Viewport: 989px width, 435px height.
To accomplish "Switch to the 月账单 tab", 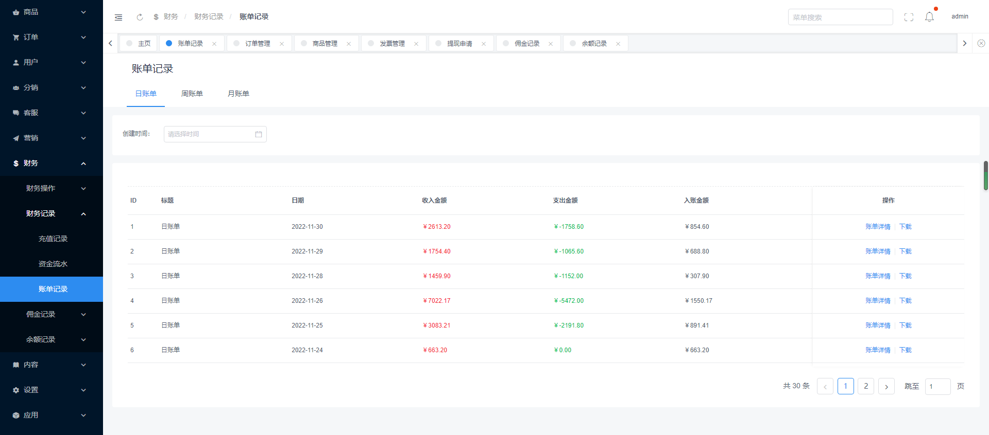I will pos(238,94).
